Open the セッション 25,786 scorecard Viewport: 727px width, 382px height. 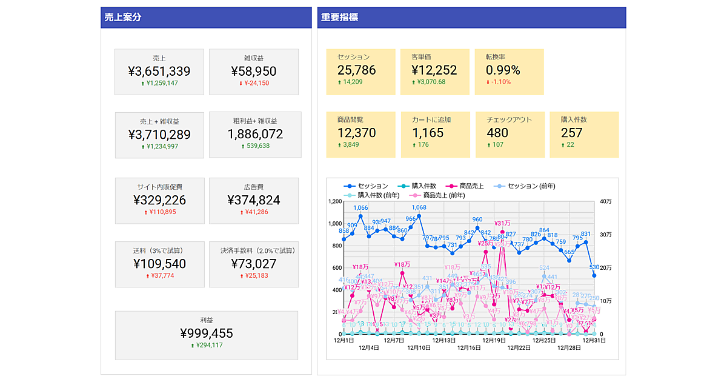click(x=360, y=72)
